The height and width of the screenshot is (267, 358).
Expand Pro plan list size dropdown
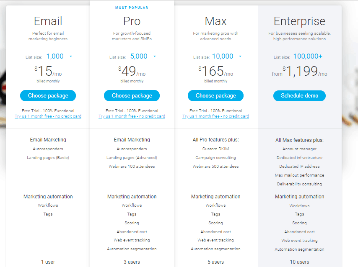pos(155,56)
